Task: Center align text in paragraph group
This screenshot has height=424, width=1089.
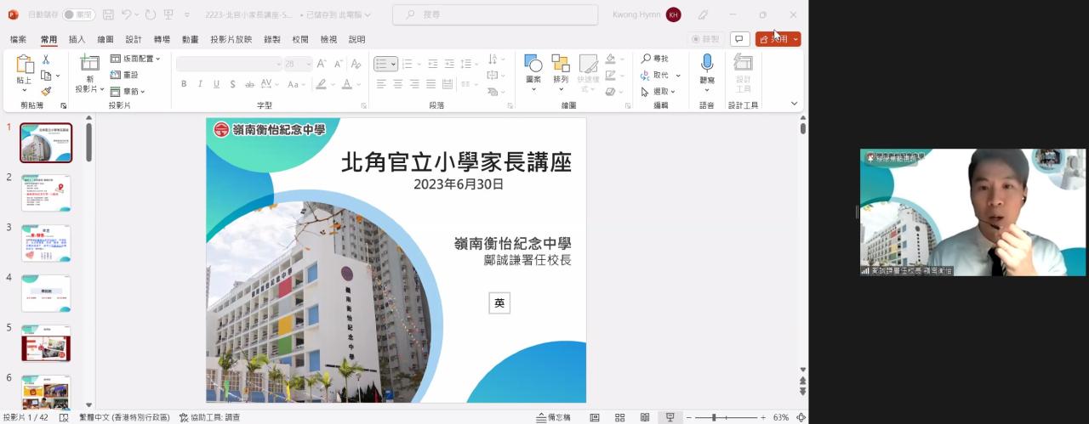Action: [x=398, y=84]
